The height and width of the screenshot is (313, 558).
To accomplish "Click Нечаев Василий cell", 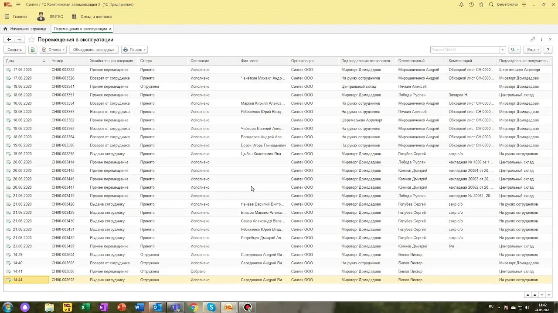I will point(263,204).
